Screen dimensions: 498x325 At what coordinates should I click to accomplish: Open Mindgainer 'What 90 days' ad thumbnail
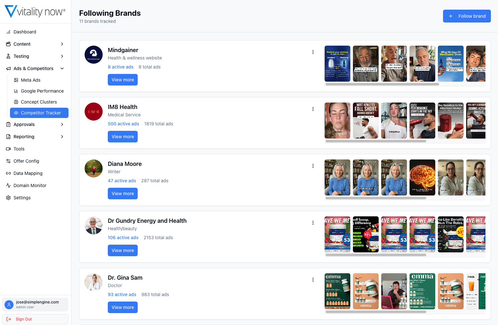coord(451,64)
